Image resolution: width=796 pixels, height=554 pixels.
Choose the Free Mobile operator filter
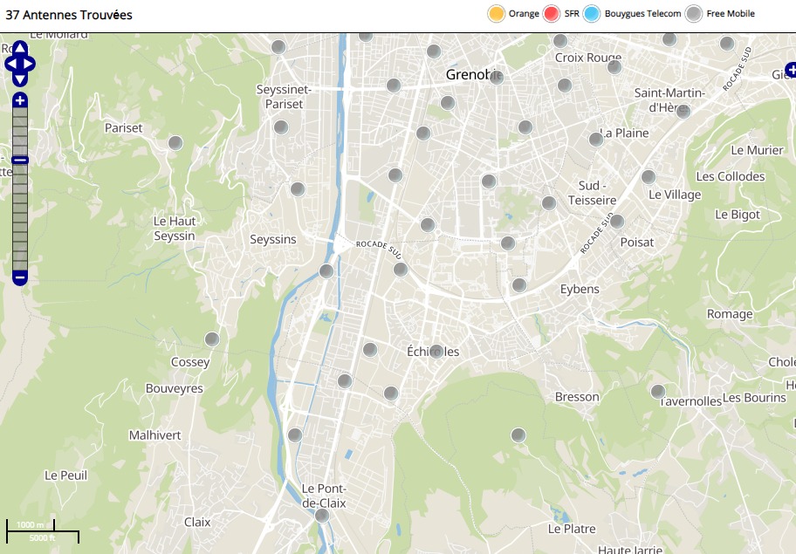(x=694, y=14)
